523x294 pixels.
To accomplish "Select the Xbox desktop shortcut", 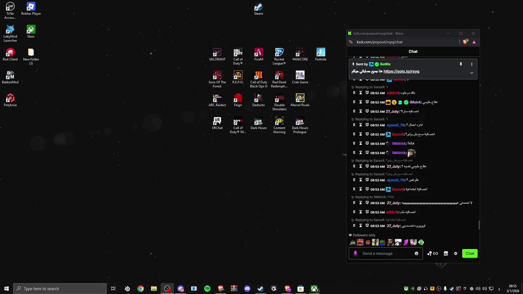I will coord(31,32).
